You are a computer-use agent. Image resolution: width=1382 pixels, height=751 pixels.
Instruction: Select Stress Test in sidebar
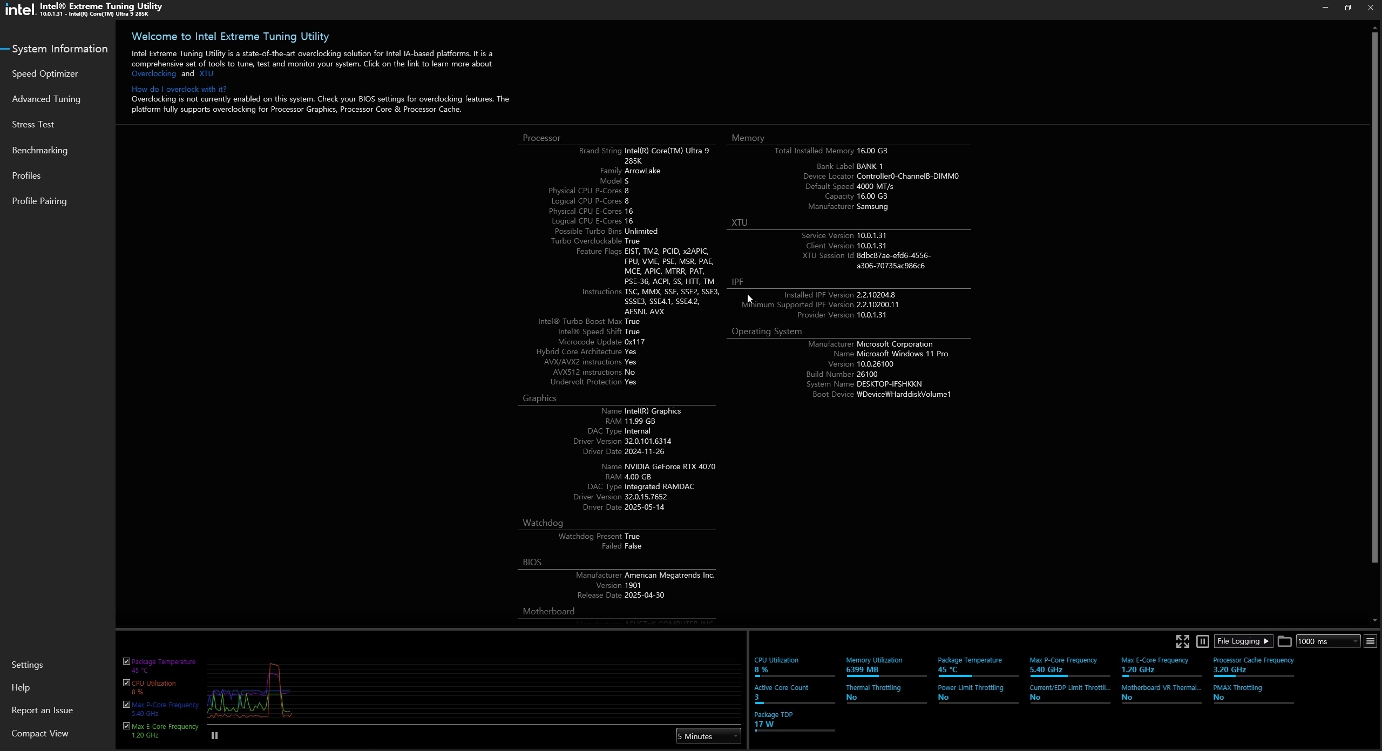pos(33,124)
